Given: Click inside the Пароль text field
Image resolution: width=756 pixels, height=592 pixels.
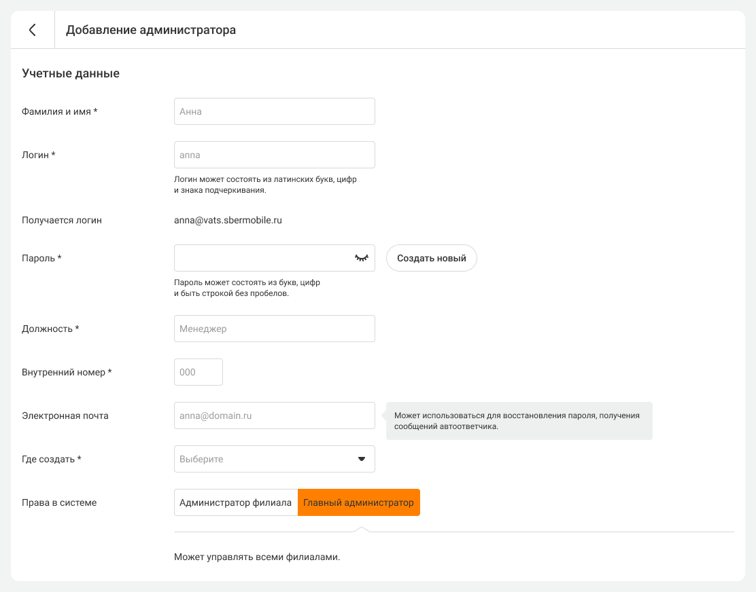Looking at the screenshot, I should [262, 258].
